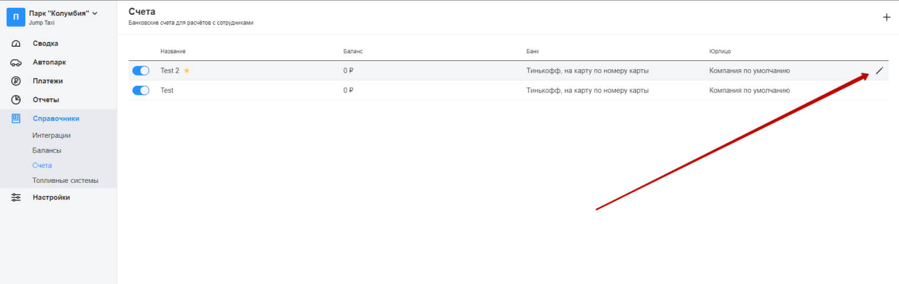Click the Отчеты pie chart icon
Screen dimensions: 899x284
click(x=16, y=100)
